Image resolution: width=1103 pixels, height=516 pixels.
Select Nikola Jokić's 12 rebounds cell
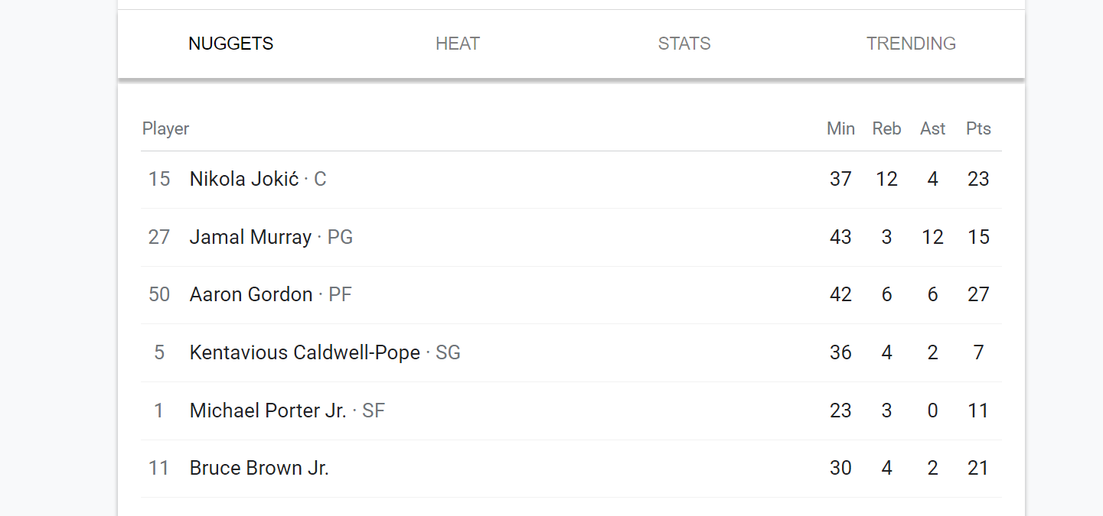coord(886,179)
